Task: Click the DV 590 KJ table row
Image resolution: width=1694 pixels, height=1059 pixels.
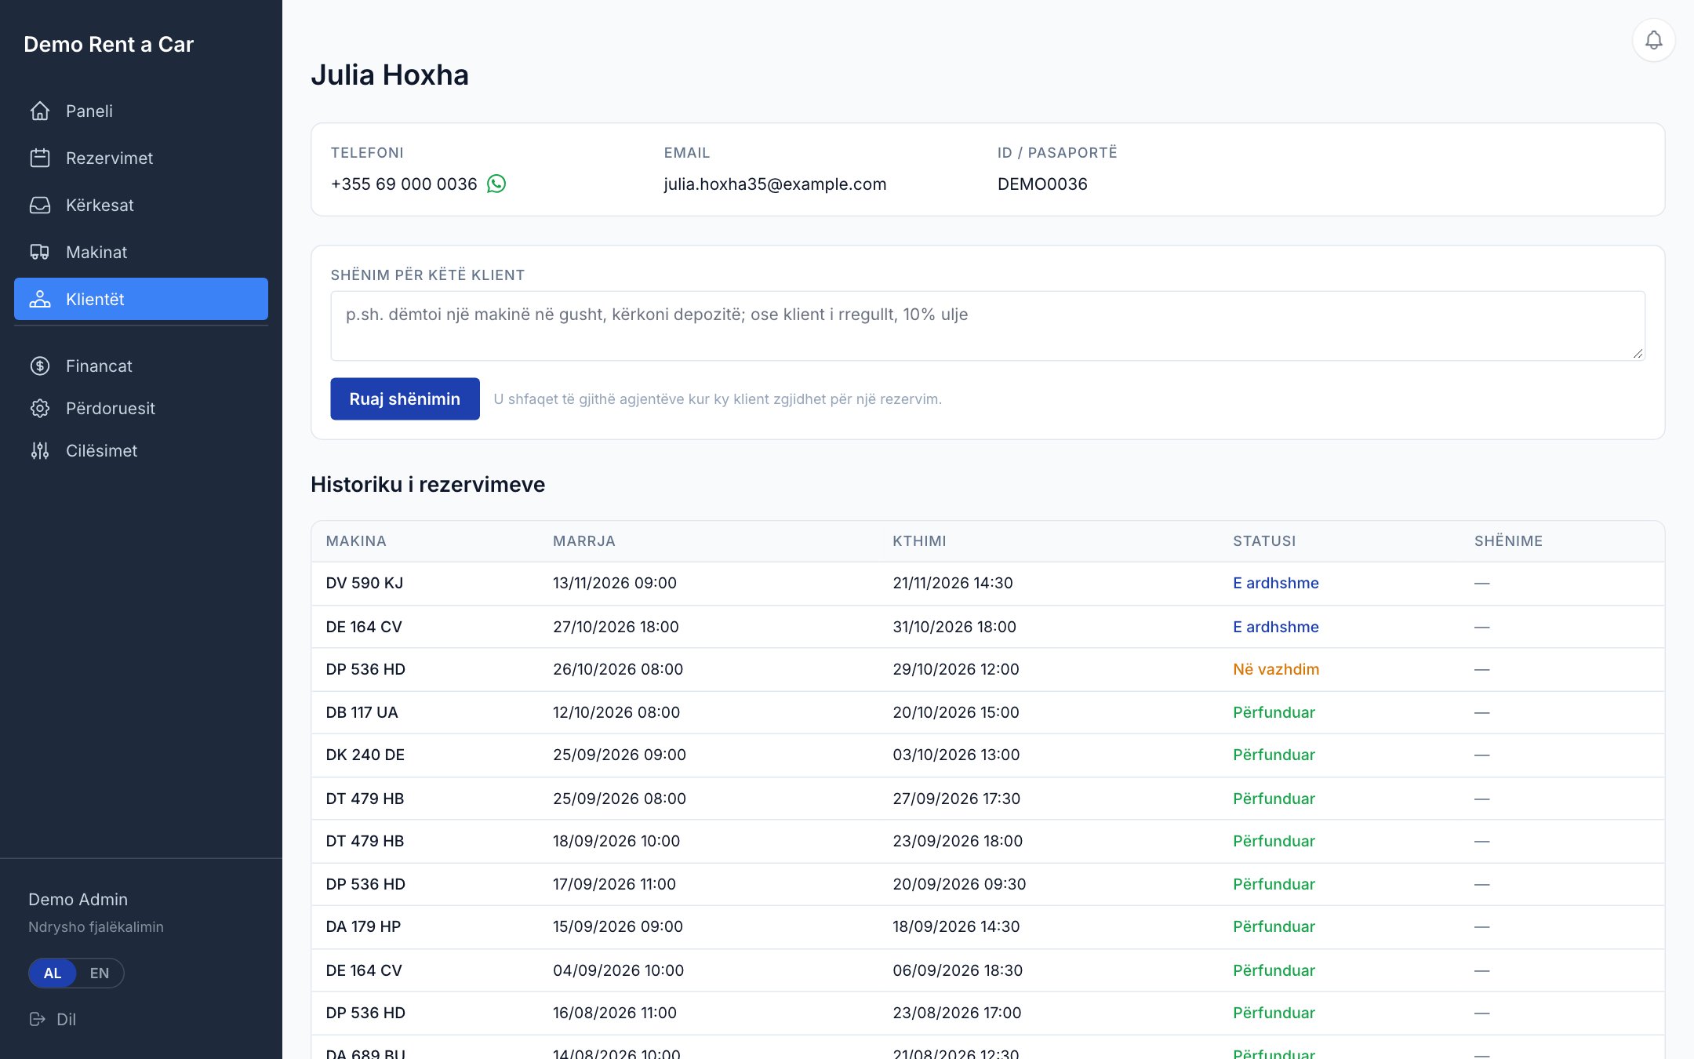Action: 987,583
